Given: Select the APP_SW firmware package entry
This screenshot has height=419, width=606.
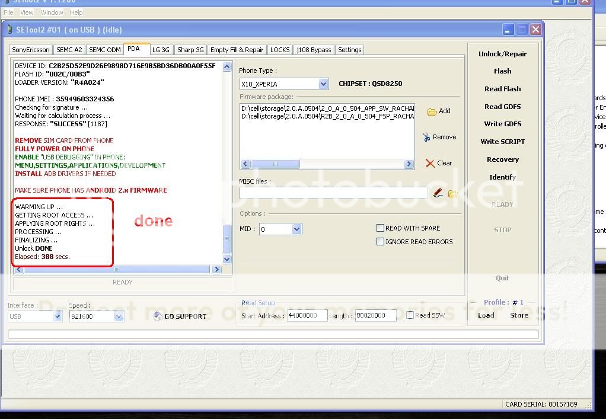Looking at the screenshot, I should (327, 108).
